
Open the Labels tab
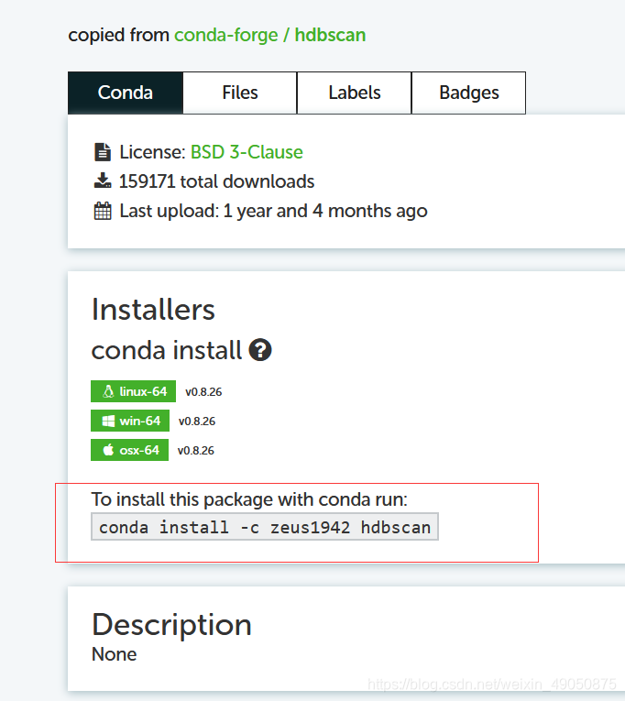coord(355,93)
